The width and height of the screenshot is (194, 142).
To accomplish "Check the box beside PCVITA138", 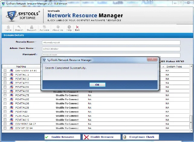I will coord(5,108).
